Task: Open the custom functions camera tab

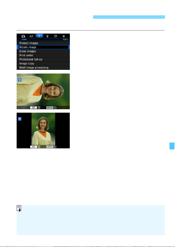Action: (55, 36)
